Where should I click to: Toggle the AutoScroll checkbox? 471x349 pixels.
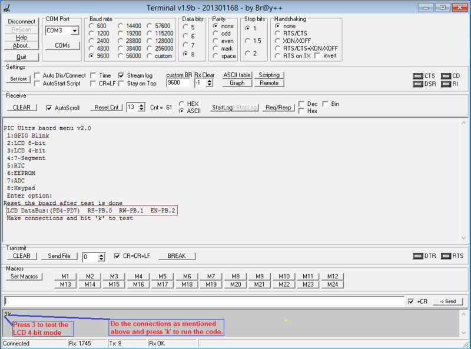[49, 108]
